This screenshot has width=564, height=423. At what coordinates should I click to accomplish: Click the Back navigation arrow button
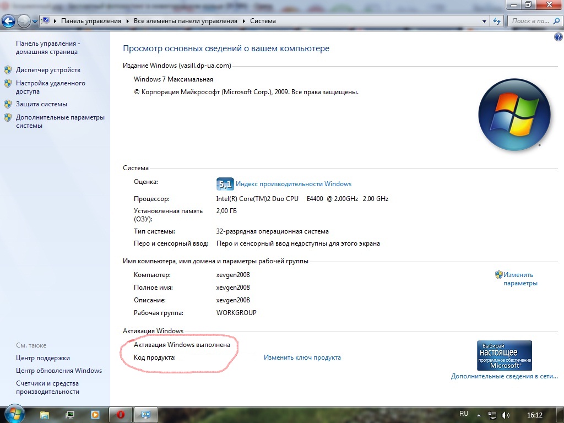tap(8, 21)
